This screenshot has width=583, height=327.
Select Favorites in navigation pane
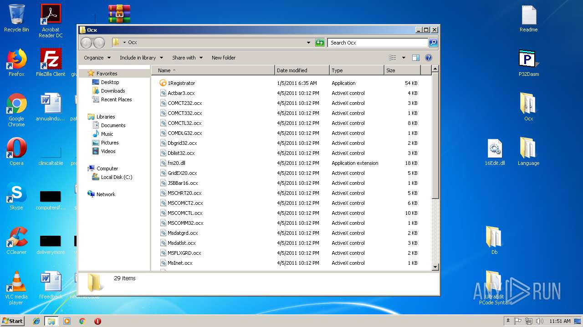[107, 74]
